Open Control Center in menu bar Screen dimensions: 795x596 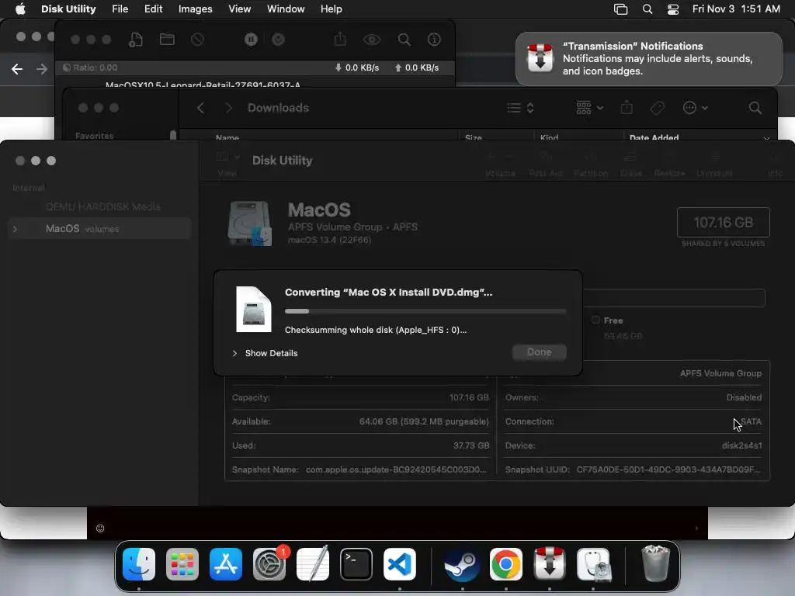[673, 9]
